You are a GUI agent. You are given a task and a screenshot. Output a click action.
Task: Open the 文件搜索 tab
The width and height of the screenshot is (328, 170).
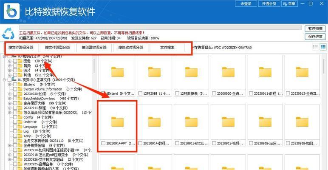pos(167,48)
